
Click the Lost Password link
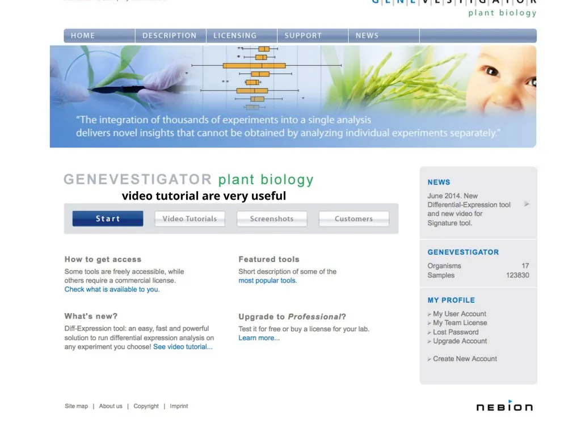pyautogui.click(x=456, y=332)
